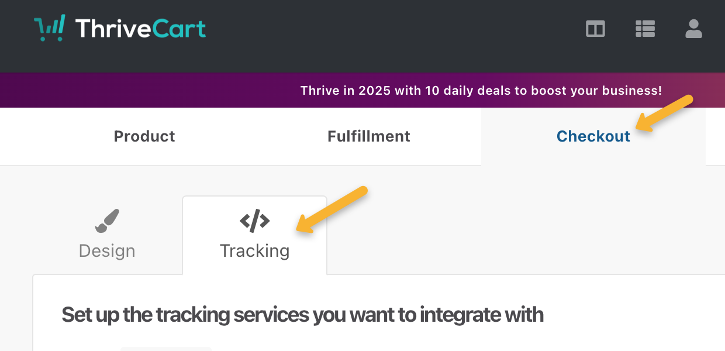This screenshot has width=725, height=351.
Task: Open the two-column layout icon in header
Action: [595, 29]
